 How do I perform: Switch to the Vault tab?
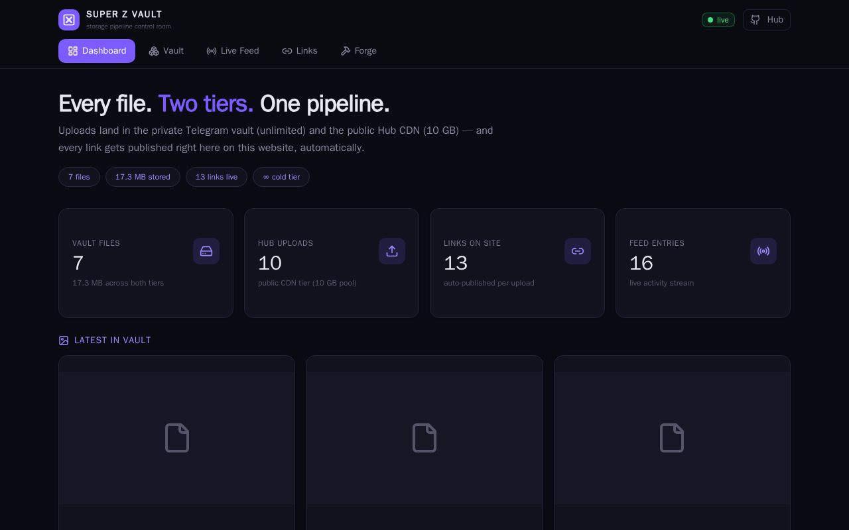[x=166, y=51]
